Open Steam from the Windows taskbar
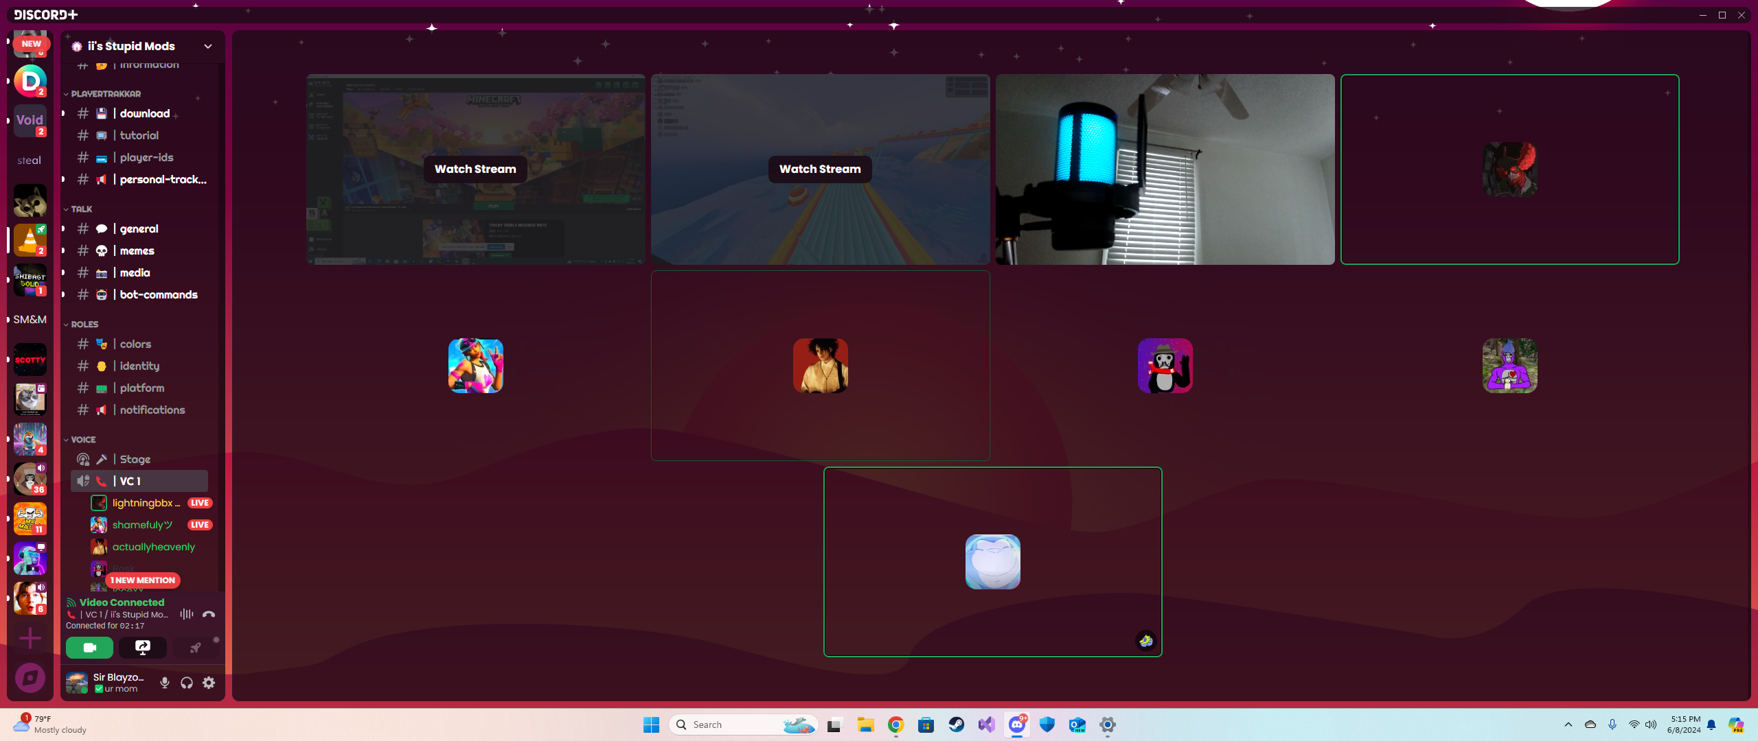The image size is (1758, 741). pos(956,725)
